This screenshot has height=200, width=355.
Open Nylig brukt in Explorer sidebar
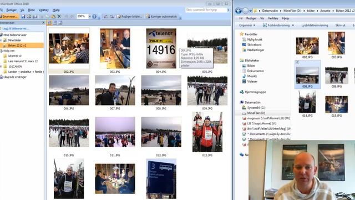252,39
